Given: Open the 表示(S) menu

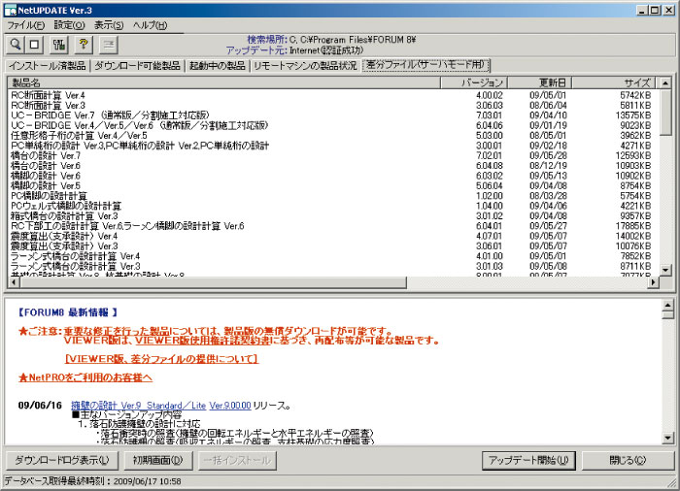Looking at the screenshot, I should click(x=109, y=25).
